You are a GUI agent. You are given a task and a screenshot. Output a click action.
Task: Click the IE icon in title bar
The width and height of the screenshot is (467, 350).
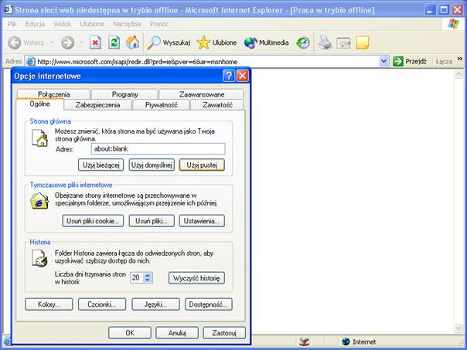click(x=8, y=9)
